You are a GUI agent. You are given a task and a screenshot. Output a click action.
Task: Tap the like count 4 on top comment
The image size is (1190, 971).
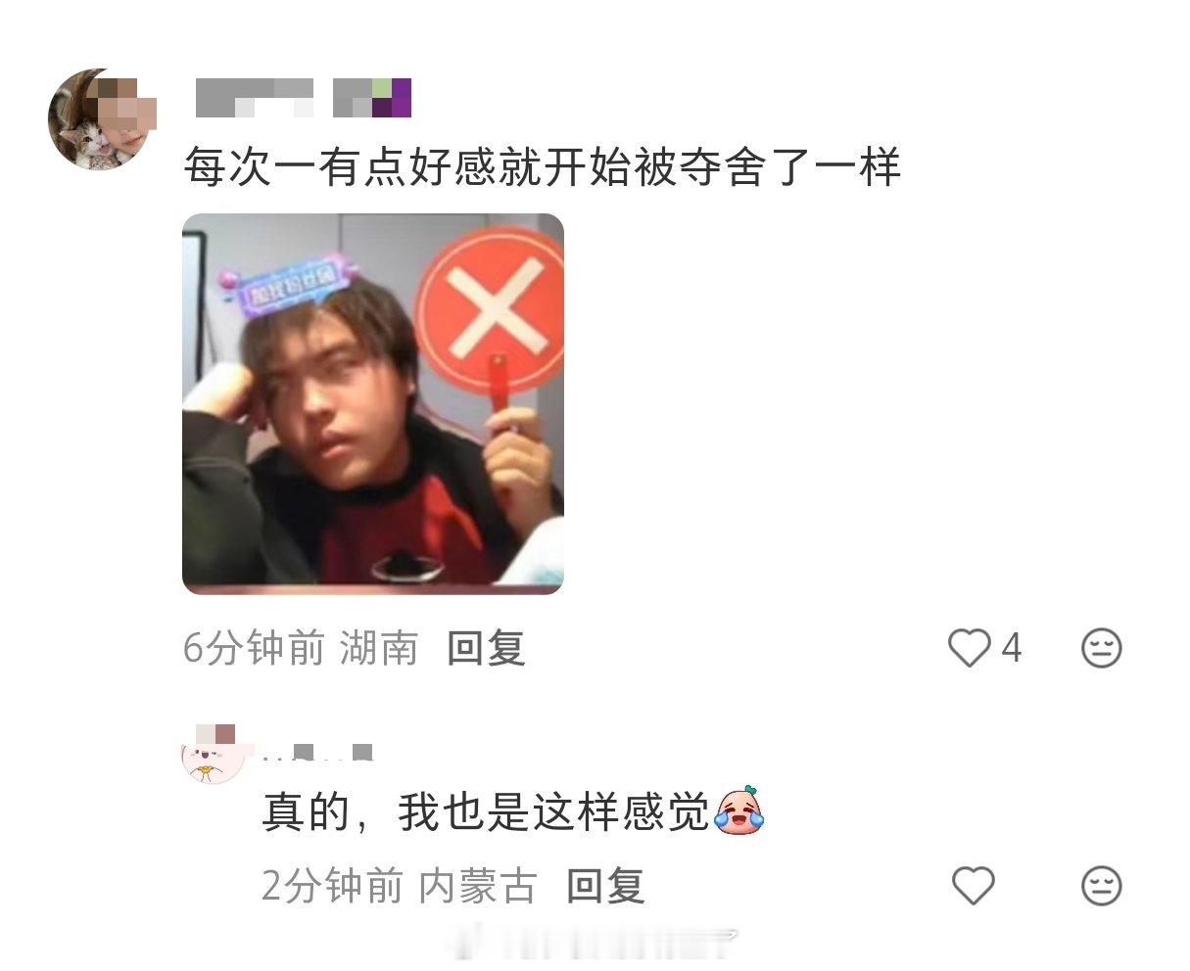click(x=1011, y=648)
